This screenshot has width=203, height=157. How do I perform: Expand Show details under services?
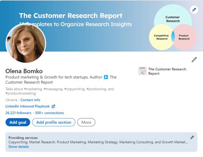tap(18, 147)
